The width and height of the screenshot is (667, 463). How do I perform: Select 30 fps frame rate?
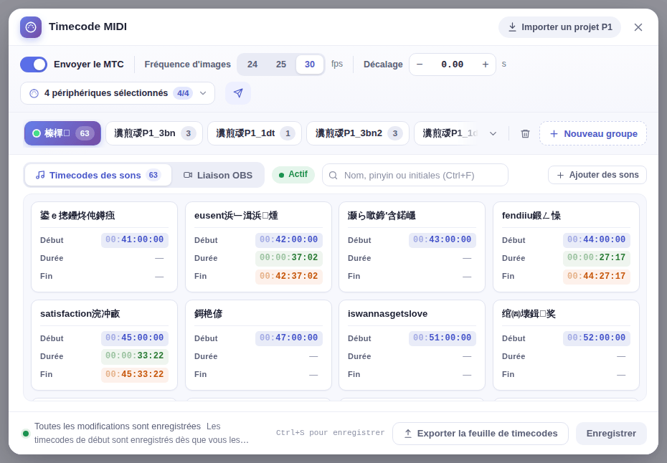click(310, 65)
